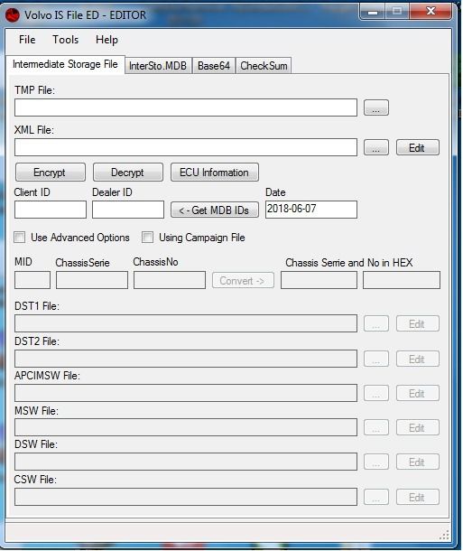Open ECU Information
Image resolution: width=463 pixels, height=551 pixels.
click(215, 173)
